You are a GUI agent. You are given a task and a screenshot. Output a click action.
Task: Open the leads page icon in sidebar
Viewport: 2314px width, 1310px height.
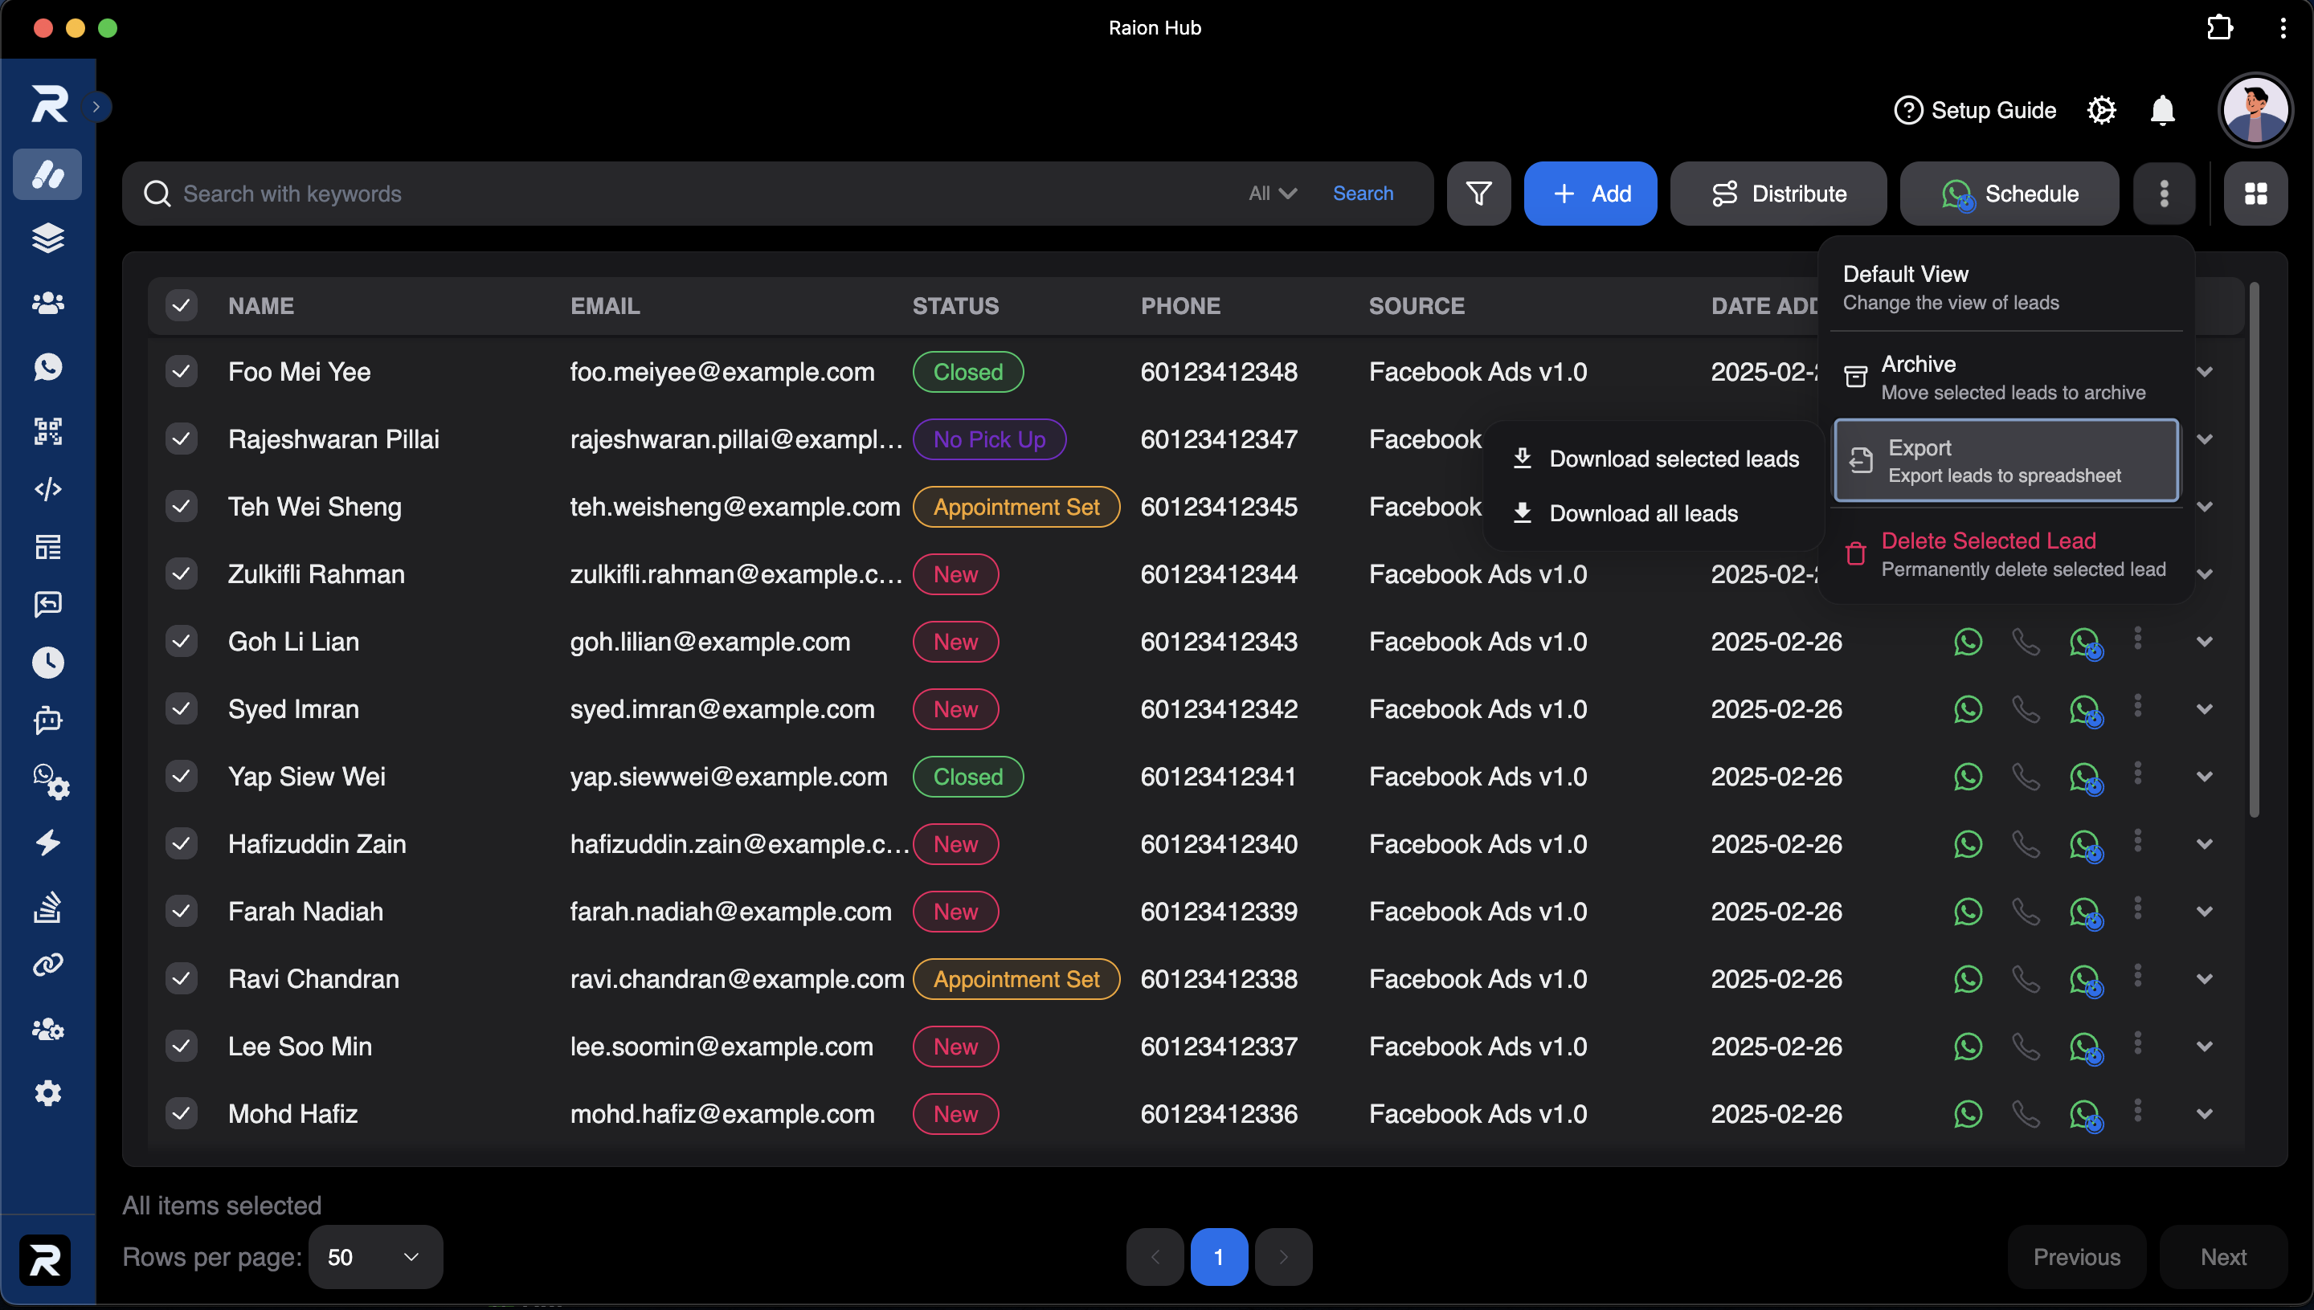click(x=47, y=174)
